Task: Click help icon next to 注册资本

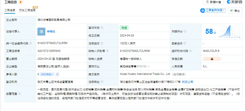Action: pos(102,43)
